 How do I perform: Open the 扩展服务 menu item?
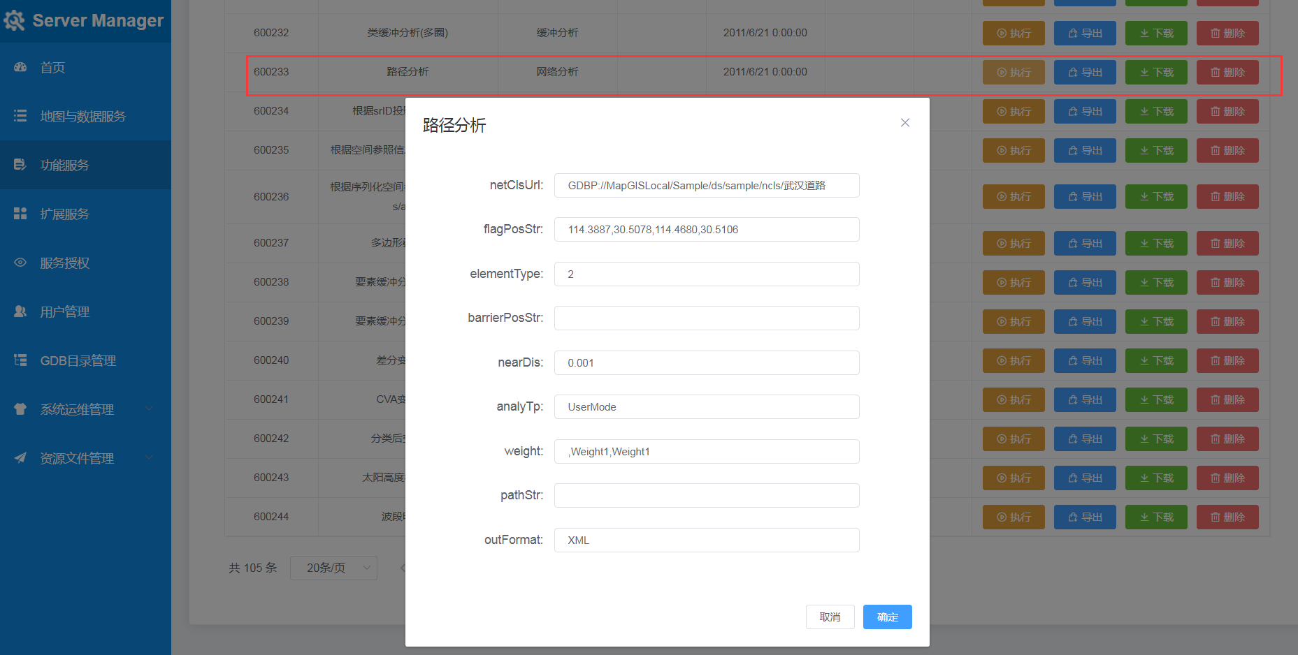tap(85, 214)
